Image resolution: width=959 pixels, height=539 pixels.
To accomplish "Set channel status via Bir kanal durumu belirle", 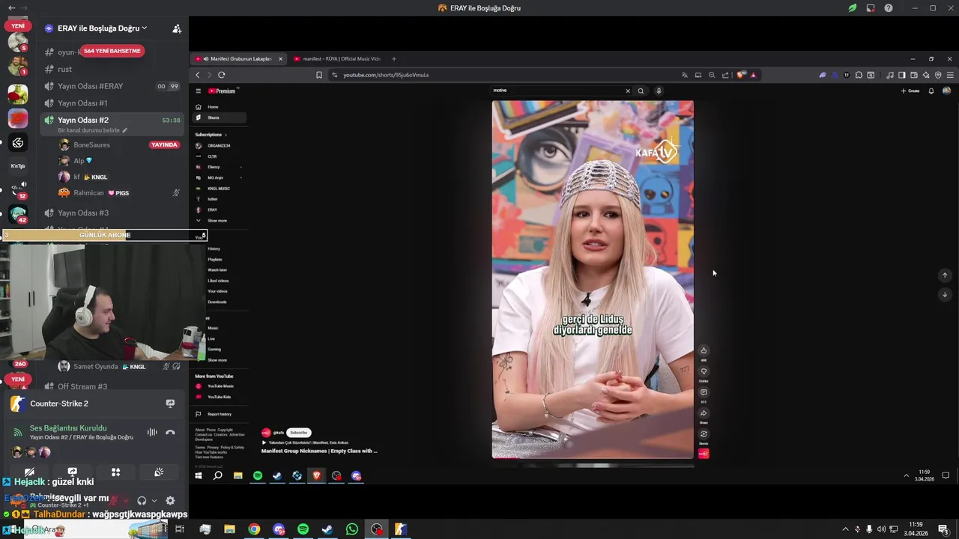I will [93, 130].
